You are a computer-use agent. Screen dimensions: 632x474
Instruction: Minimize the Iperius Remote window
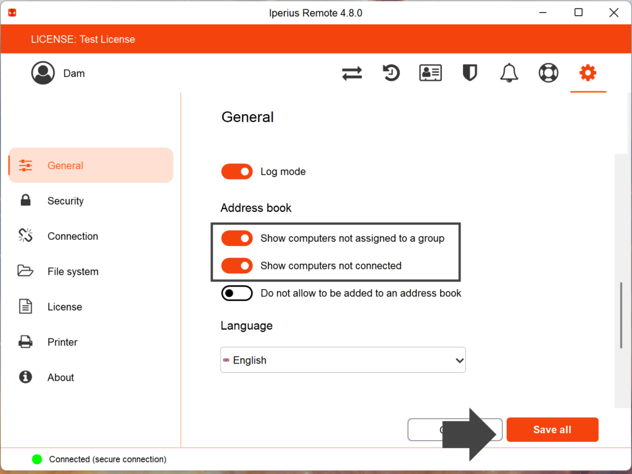pos(543,13)
